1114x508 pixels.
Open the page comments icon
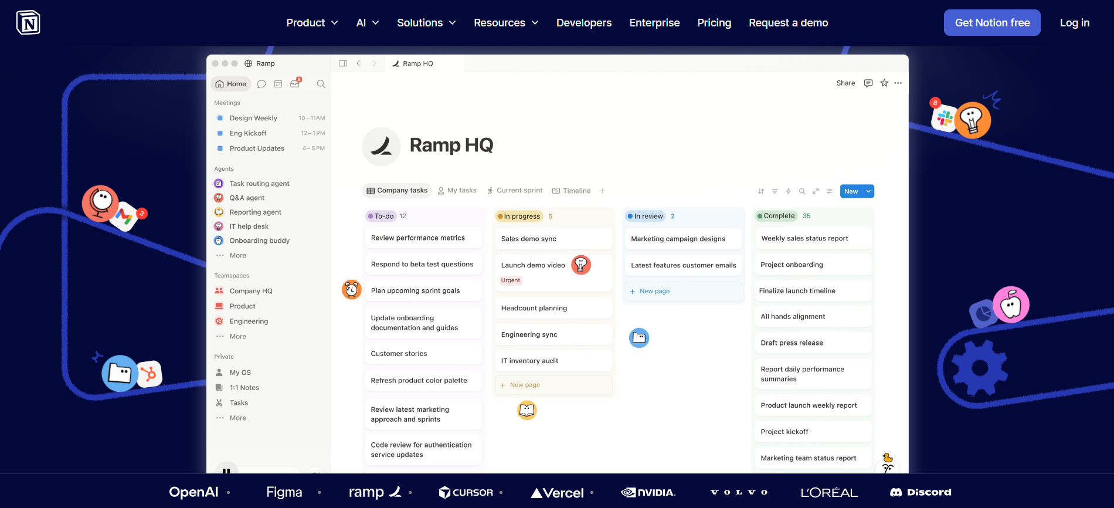868,83
